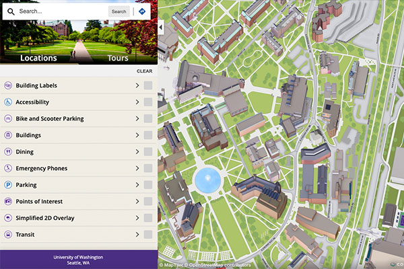Click the Accessibility wheelchair icon
404x269 pixels.
(8, 102)
